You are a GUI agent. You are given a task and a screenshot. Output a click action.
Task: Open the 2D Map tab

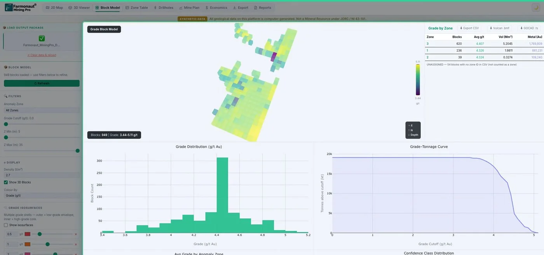54,7
